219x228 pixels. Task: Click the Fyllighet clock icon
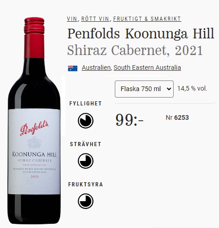point(86,121)
